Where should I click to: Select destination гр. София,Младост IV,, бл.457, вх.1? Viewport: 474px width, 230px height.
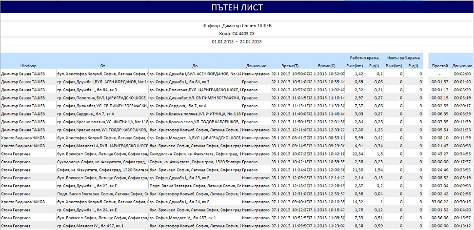[x=183, y=218]
